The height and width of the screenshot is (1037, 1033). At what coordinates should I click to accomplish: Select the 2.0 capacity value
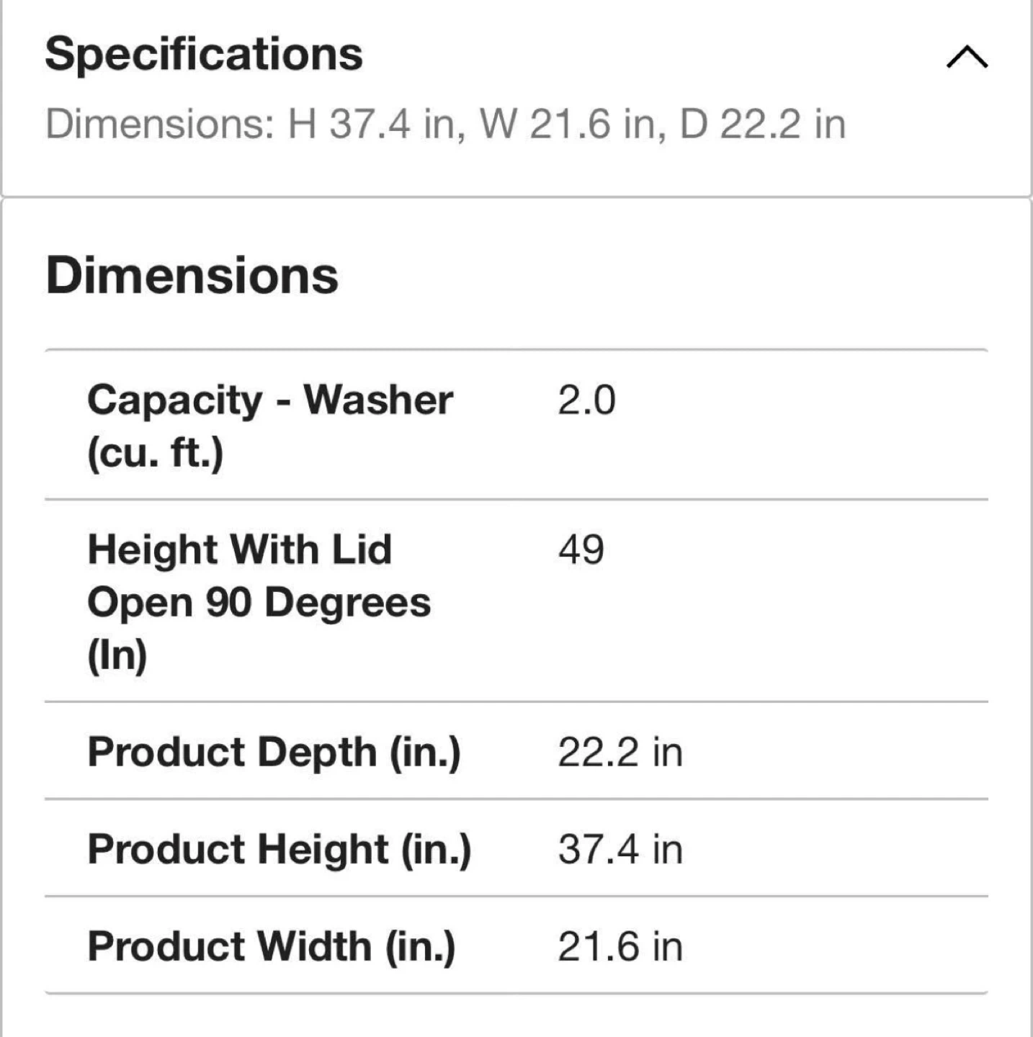[586, 400]
